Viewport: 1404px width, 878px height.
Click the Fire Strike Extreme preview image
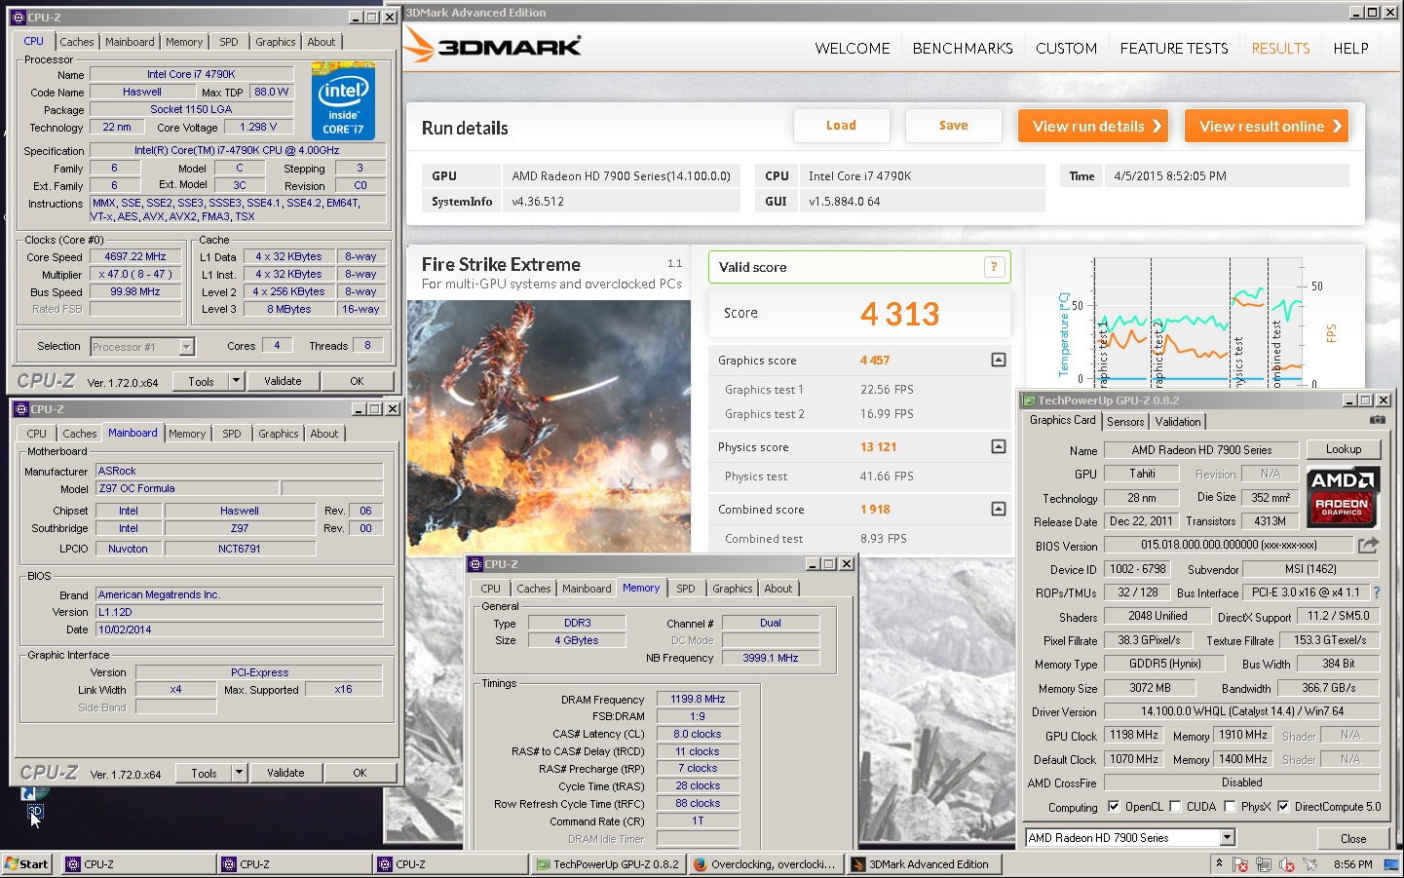(x=549, y=427)
